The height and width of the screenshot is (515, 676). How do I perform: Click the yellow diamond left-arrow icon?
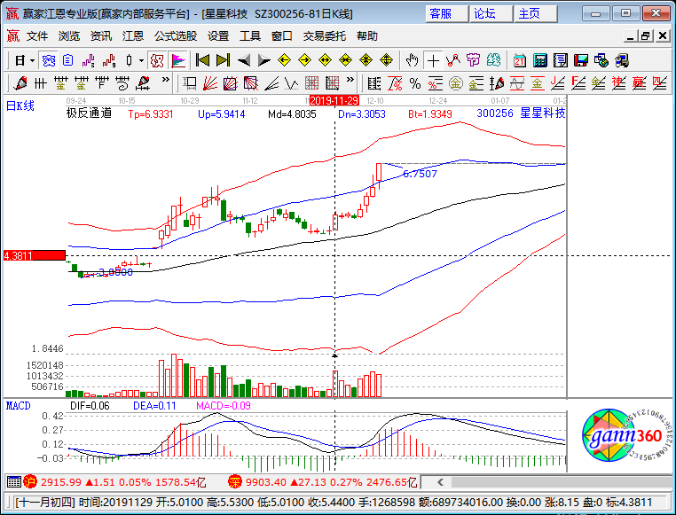[284, 60]
